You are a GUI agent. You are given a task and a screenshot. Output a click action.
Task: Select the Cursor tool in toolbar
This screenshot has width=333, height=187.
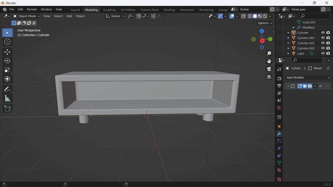(x=7, y=42)
